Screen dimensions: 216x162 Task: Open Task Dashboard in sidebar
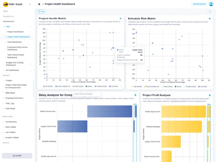[14, 42]
